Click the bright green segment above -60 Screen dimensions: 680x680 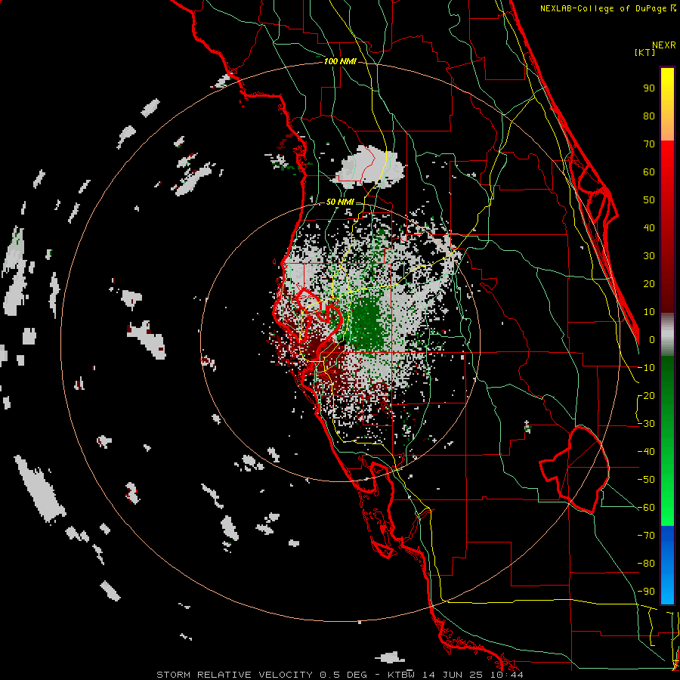click(x=667, y=499)
